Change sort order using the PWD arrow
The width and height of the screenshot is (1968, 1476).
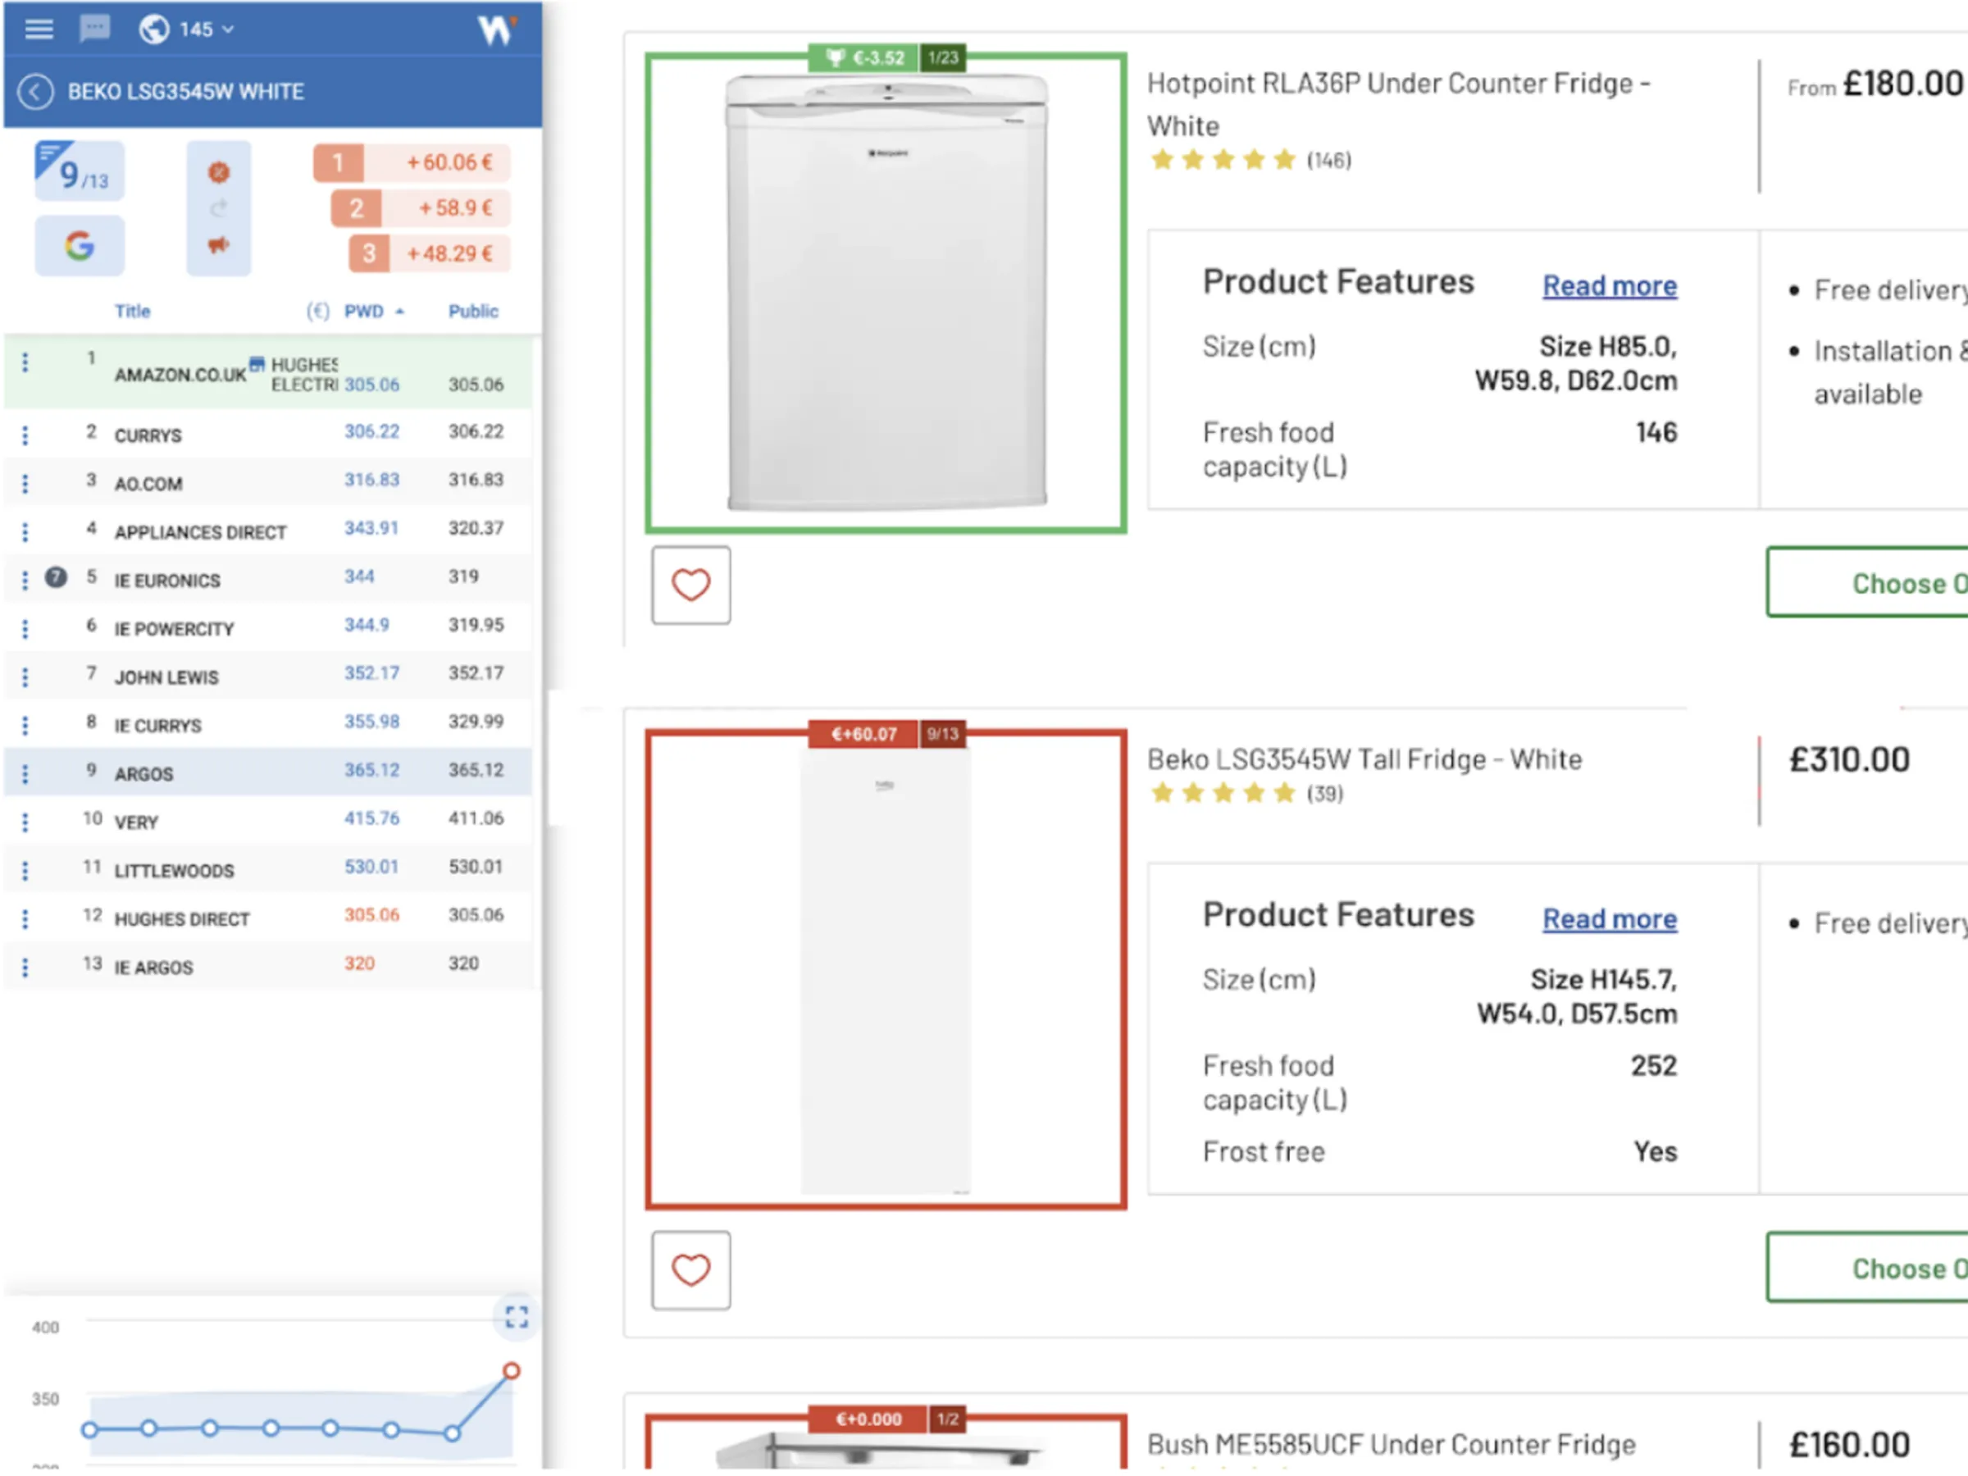tap(399, 312)
